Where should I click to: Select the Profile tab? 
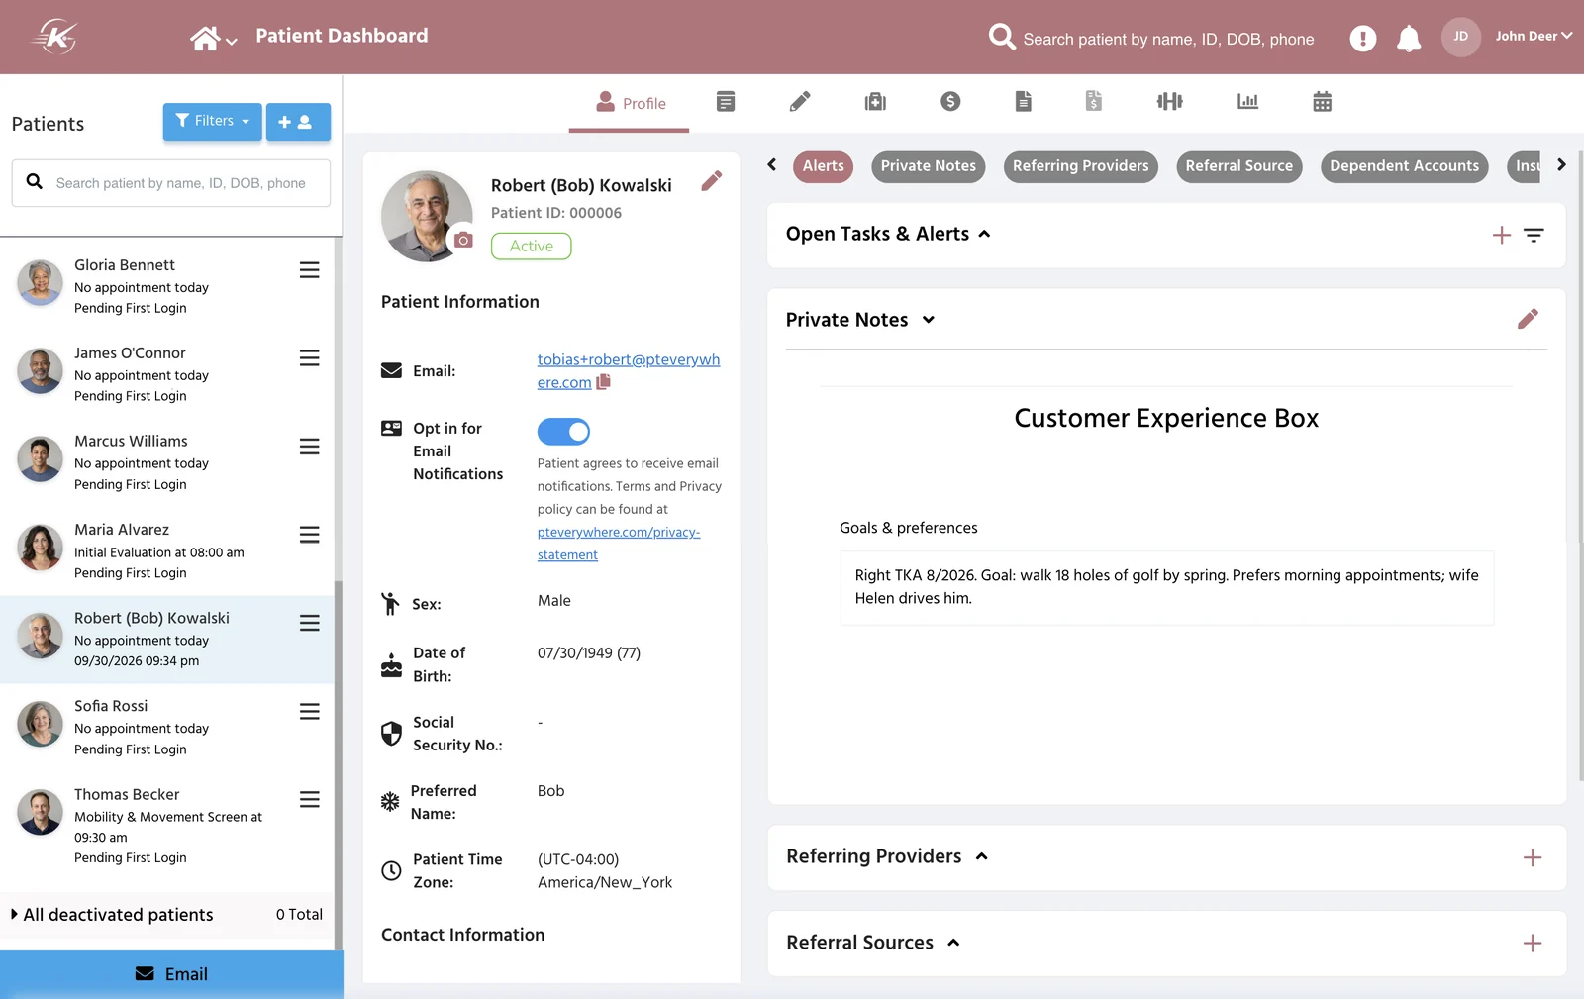point(630,103)
